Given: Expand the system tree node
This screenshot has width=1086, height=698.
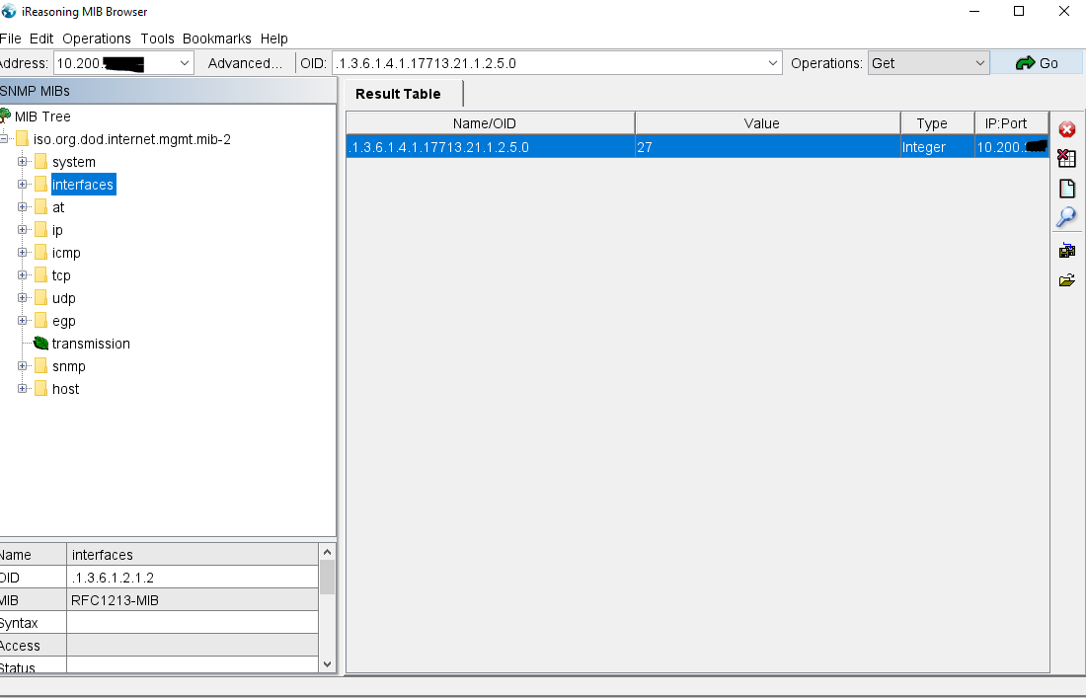Looking at the screenshot, I should [x=22, y=161].
